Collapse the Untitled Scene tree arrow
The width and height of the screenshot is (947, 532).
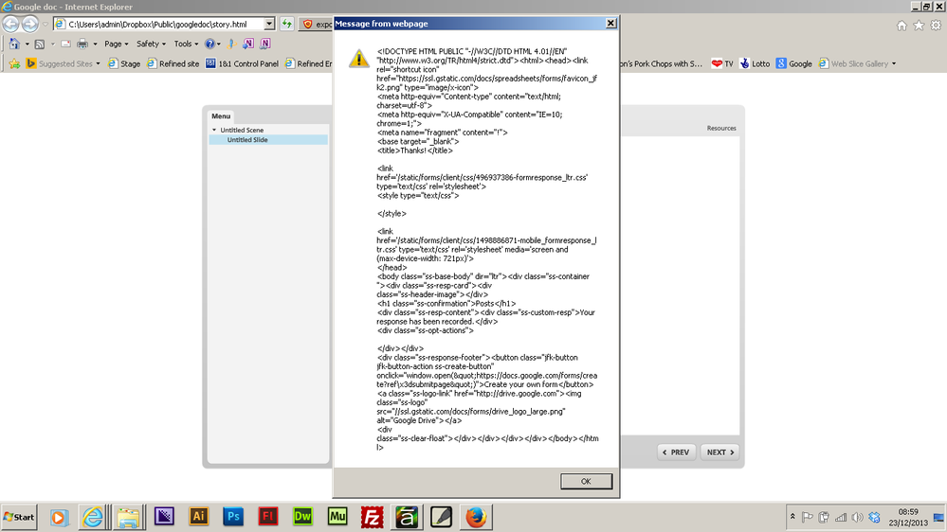pos(214,130)
